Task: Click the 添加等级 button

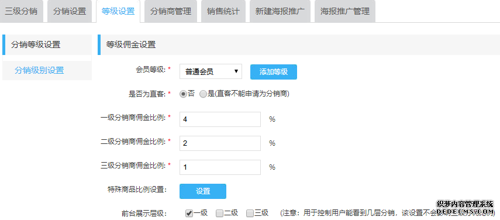Action: (274, 72)
